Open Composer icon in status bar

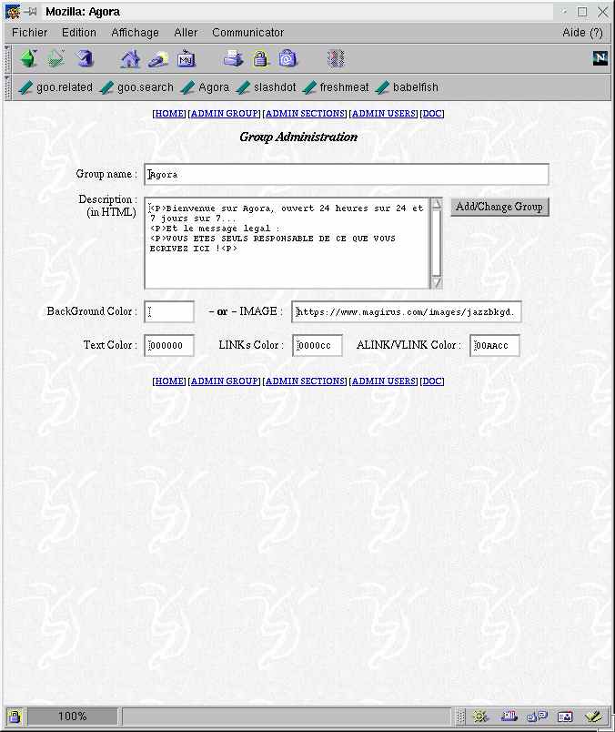tap(593, 717)
